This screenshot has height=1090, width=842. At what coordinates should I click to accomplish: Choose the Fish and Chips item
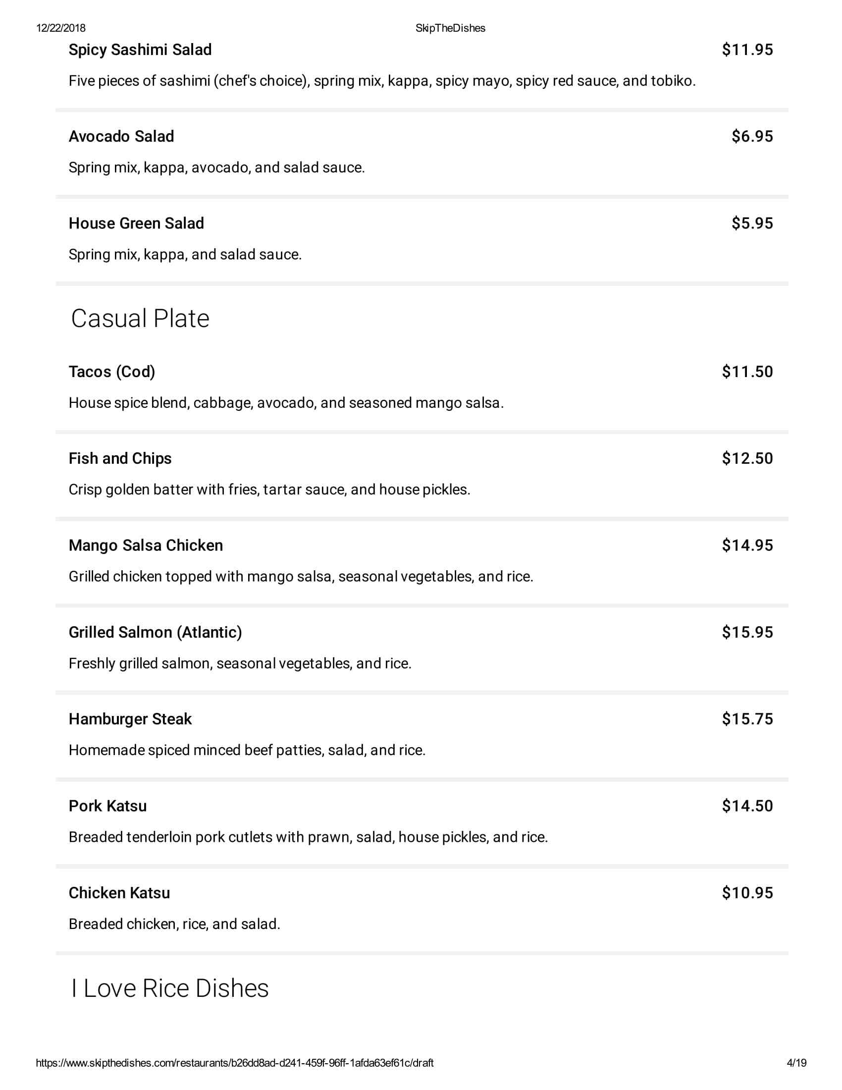[x=120, y=459]
